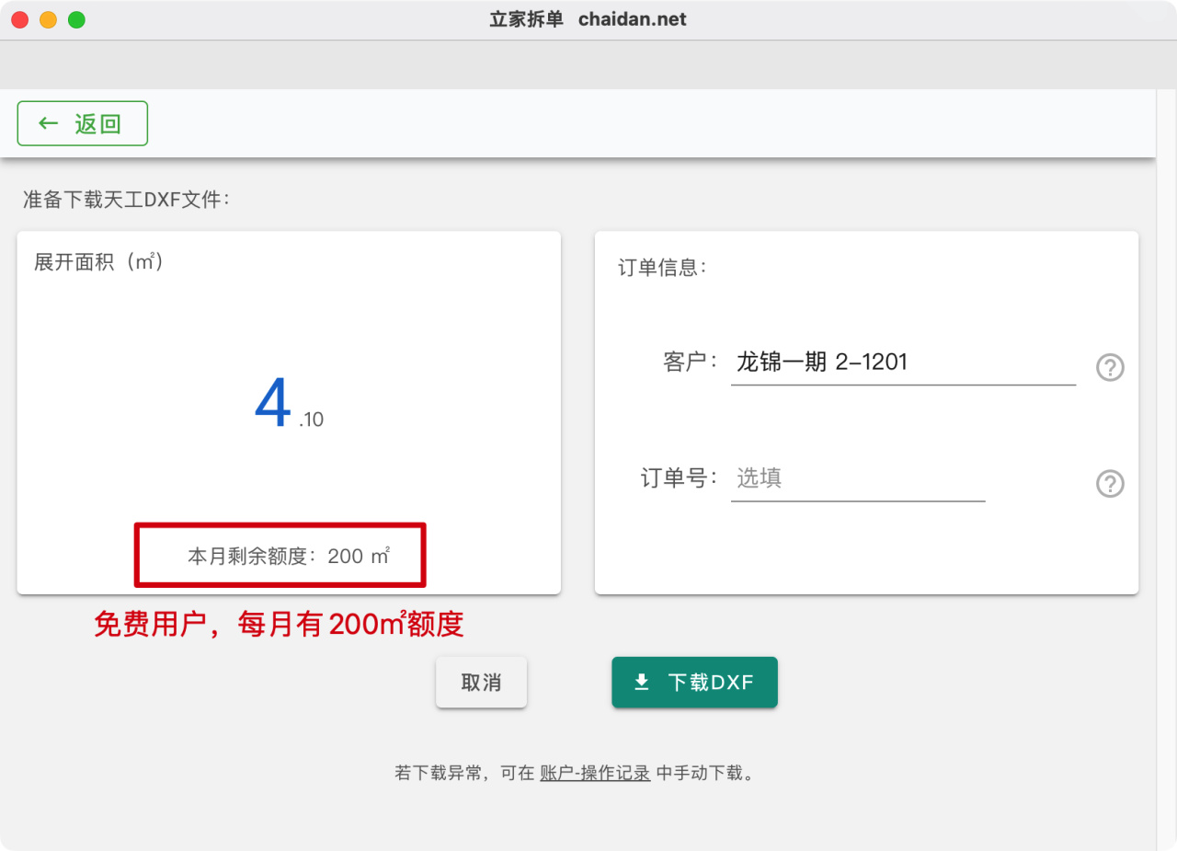The width and height of the screenshot is (1177, 851).
Task: Open the 账户-操作记录 link
Action: point(595,773)
